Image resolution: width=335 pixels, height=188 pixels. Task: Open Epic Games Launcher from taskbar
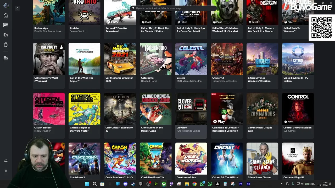pyautogui.click(x=141, y=184)
